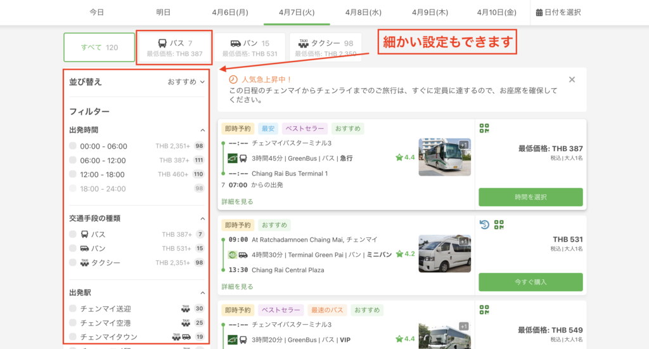Filter results by バス 7 tab
This screenshot has height=349, width=649.
pos(175,47)
